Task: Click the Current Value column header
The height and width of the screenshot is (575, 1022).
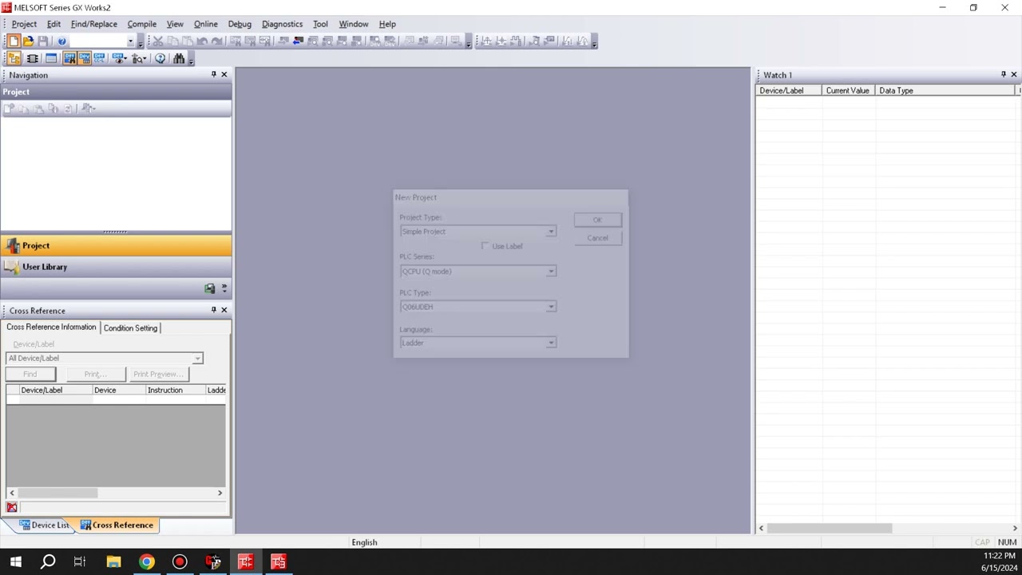Action: click(x=848, y=90)
